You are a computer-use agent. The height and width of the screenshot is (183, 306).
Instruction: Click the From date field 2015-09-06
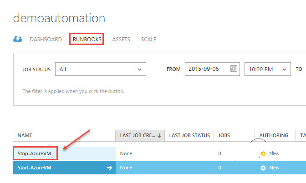(x=212, y=69)
